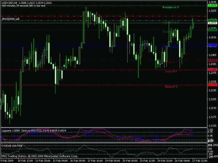Click 1.2255 on the price axis
Image resolution: width=218 pixels, height=163 pixels.
click(212, 99)
